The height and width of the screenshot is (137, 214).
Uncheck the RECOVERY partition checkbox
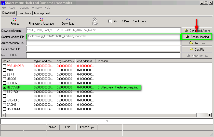coord(5,87)
